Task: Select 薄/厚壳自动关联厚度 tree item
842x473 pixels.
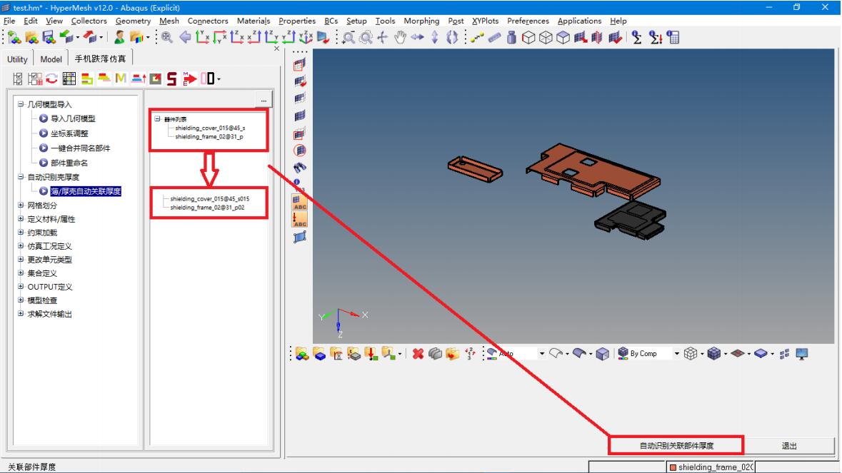Action: [86, 191]
